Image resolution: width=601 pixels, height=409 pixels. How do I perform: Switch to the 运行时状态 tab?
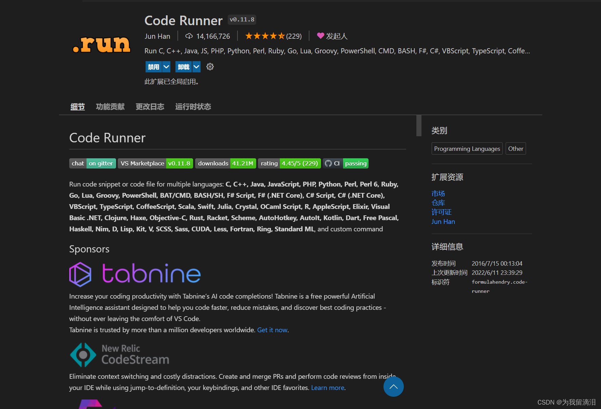pos(193,107)
